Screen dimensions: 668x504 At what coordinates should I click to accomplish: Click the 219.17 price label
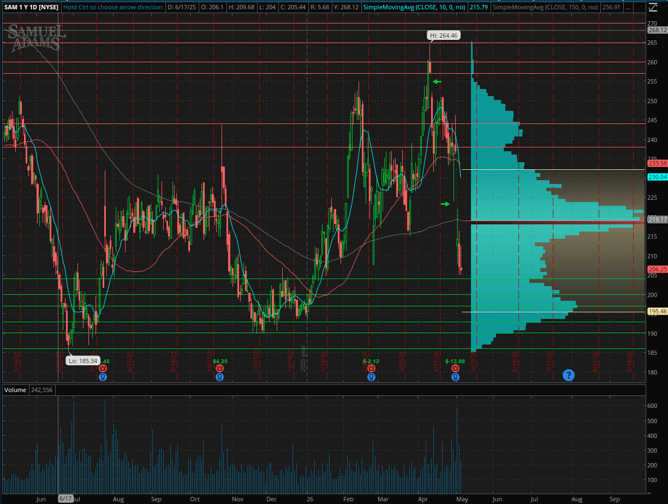657,220
